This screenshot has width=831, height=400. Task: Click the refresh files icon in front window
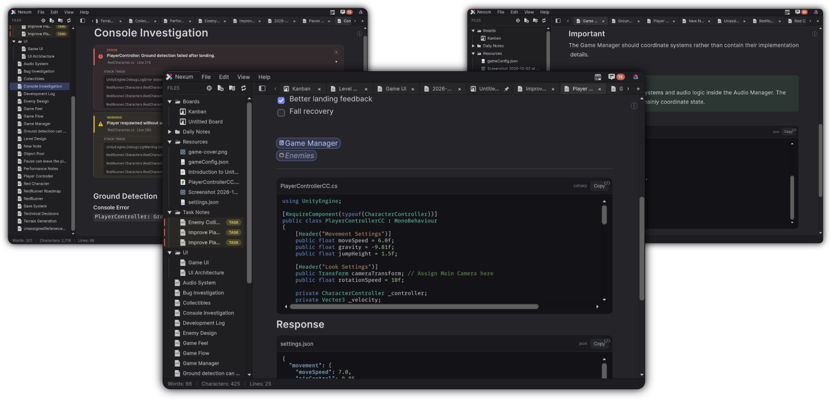coord(244,88)
